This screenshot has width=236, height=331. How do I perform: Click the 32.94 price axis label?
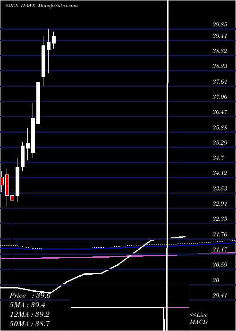click(x=220, y=204)
